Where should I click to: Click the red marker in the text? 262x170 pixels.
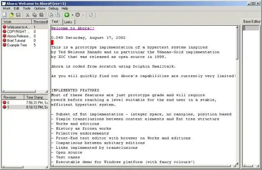coord(52,42)
